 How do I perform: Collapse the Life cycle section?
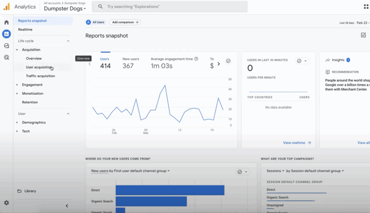(68, 41)
